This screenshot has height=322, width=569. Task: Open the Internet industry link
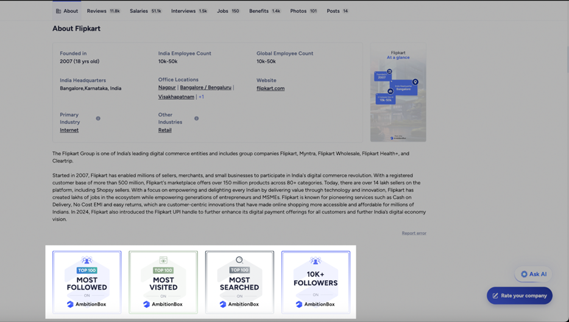pos(69,130)
